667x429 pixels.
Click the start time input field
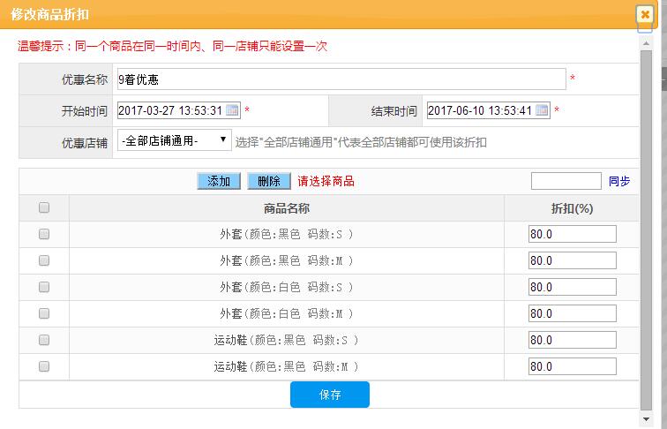[170, 110]
